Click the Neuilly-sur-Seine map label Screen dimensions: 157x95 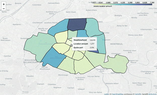(43, 29)
